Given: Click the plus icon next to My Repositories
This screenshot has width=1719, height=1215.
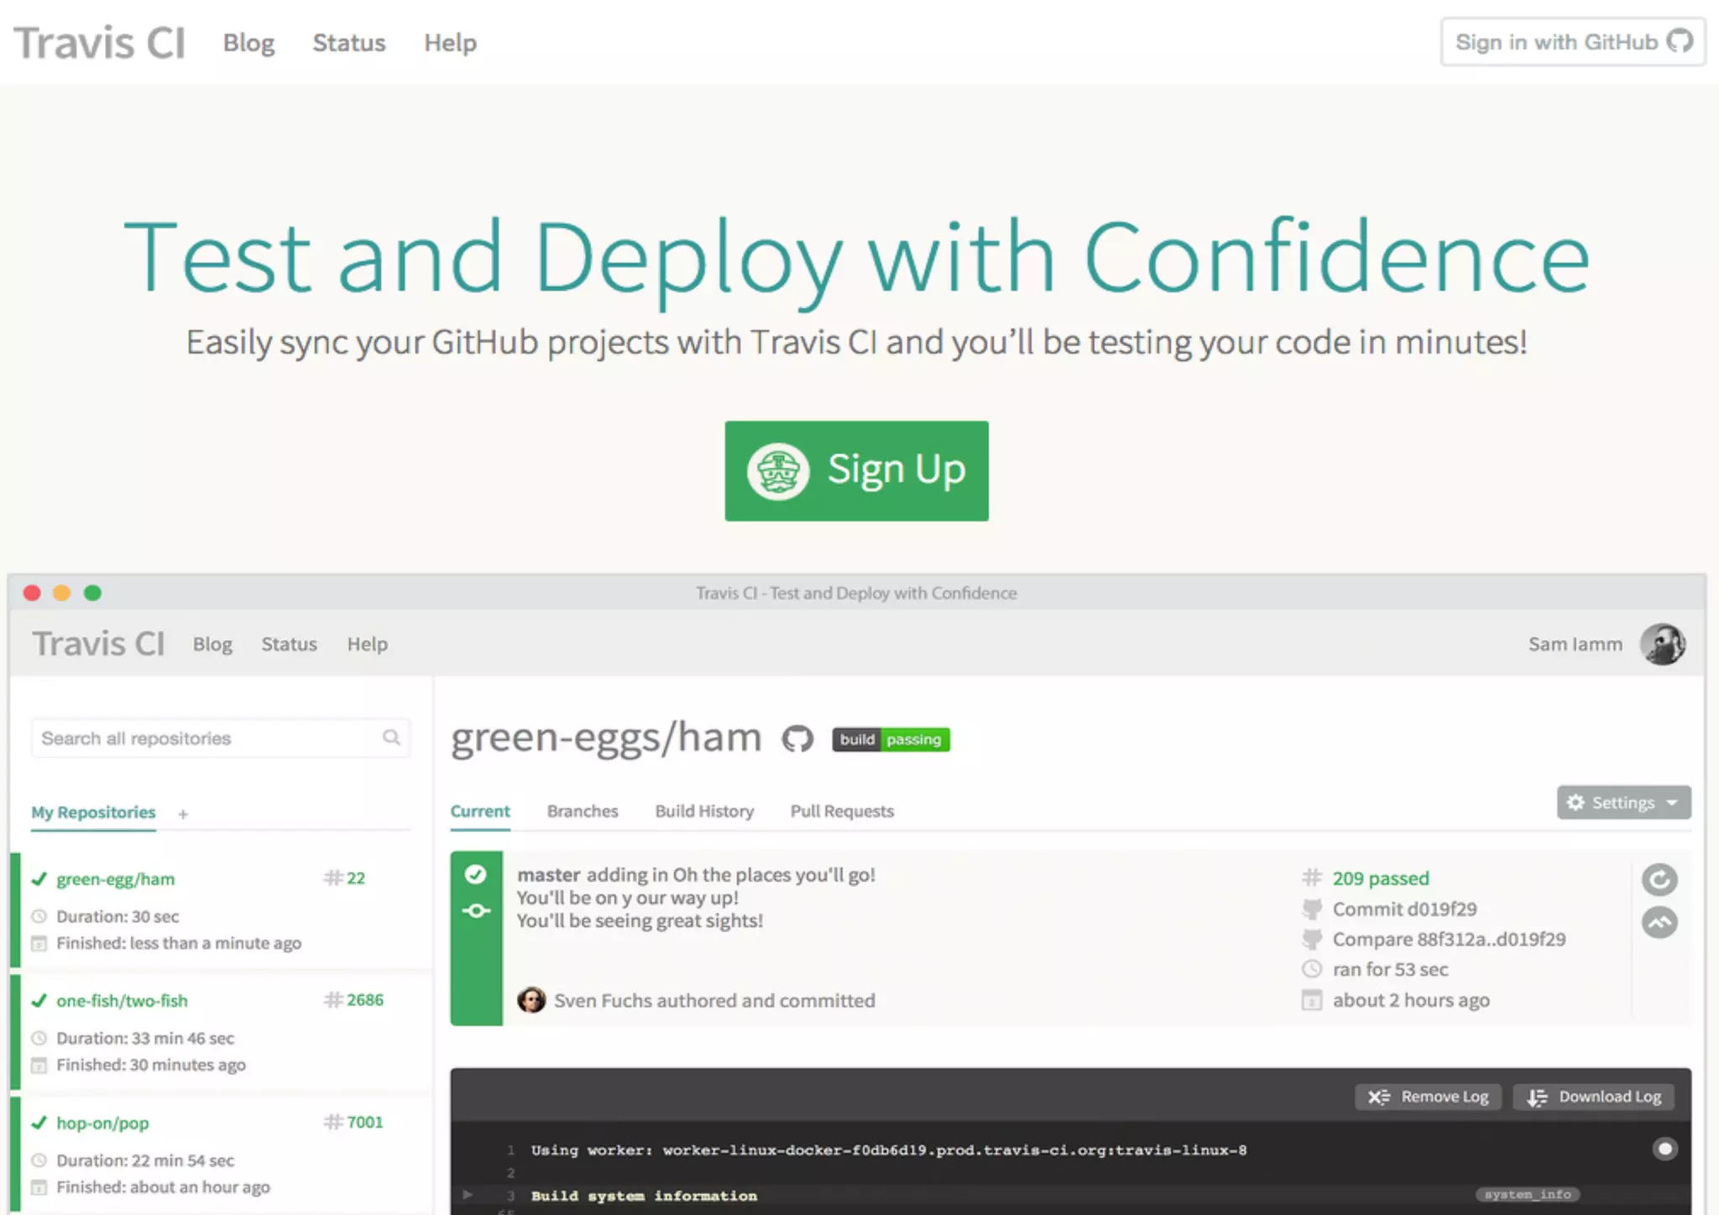Looking at the screenshot, I should point(183,814).
